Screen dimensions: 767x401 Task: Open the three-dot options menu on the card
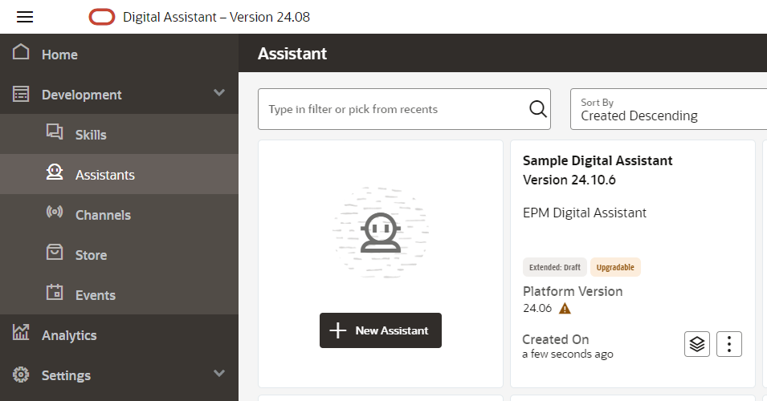[x=729, y=344]
